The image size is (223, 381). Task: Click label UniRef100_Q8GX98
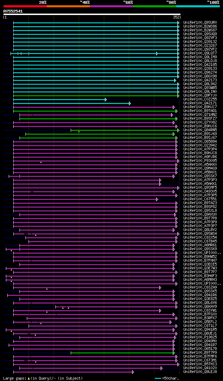tap(200, 76)
